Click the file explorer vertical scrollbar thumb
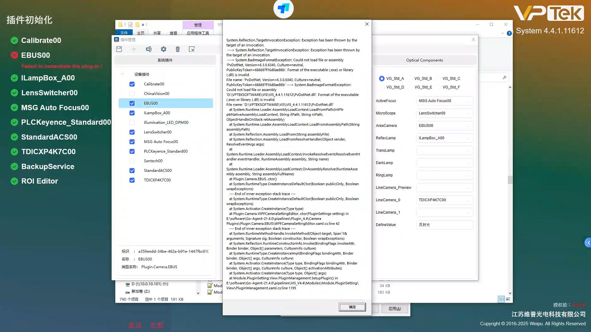 pos(510,180)
